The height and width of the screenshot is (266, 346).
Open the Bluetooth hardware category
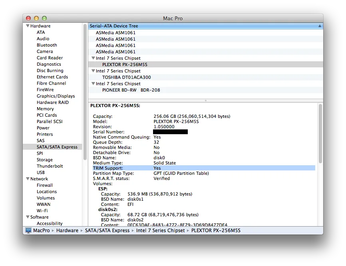tap(47, 45)
